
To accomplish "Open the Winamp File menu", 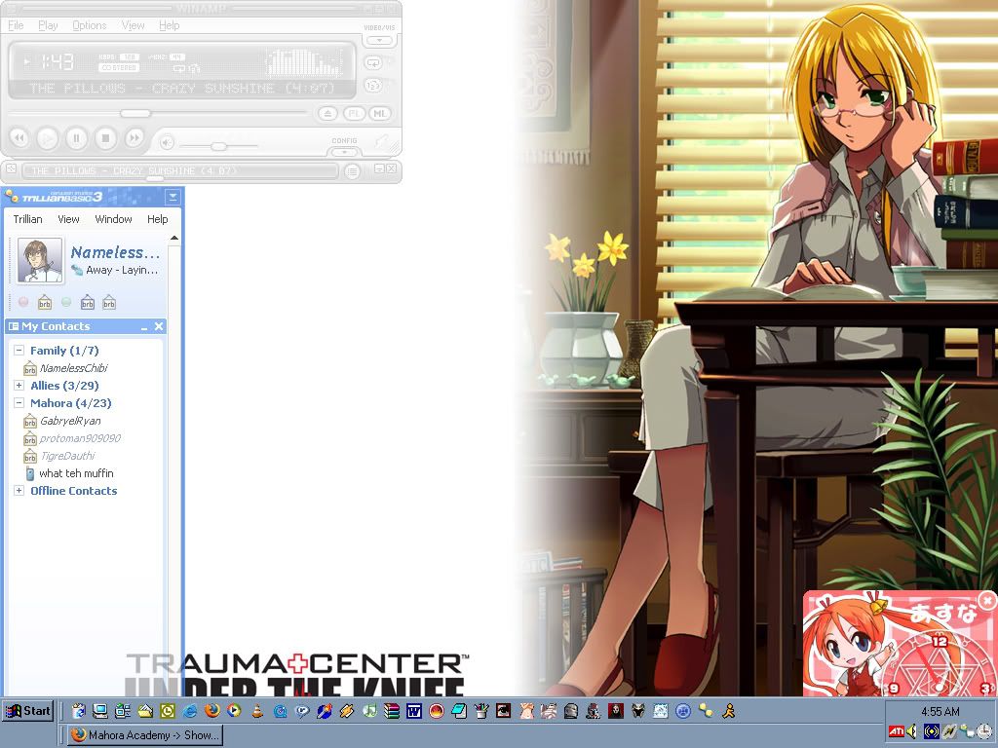I will [16, 25].
